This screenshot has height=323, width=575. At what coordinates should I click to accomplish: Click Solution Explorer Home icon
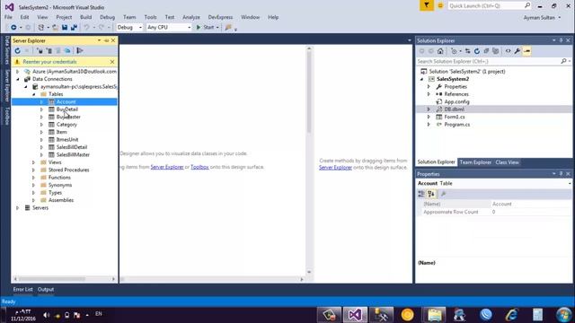(x=440, y=51)
